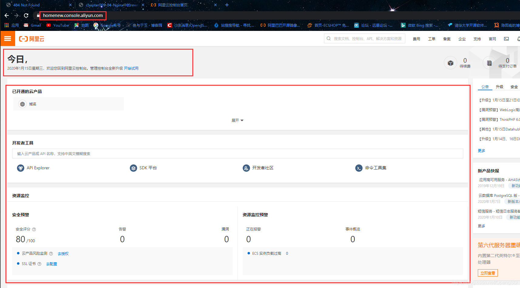Open the Cloud Shell terminal icon
This screenshot has width=520, height=288.
tap(506, 39)
